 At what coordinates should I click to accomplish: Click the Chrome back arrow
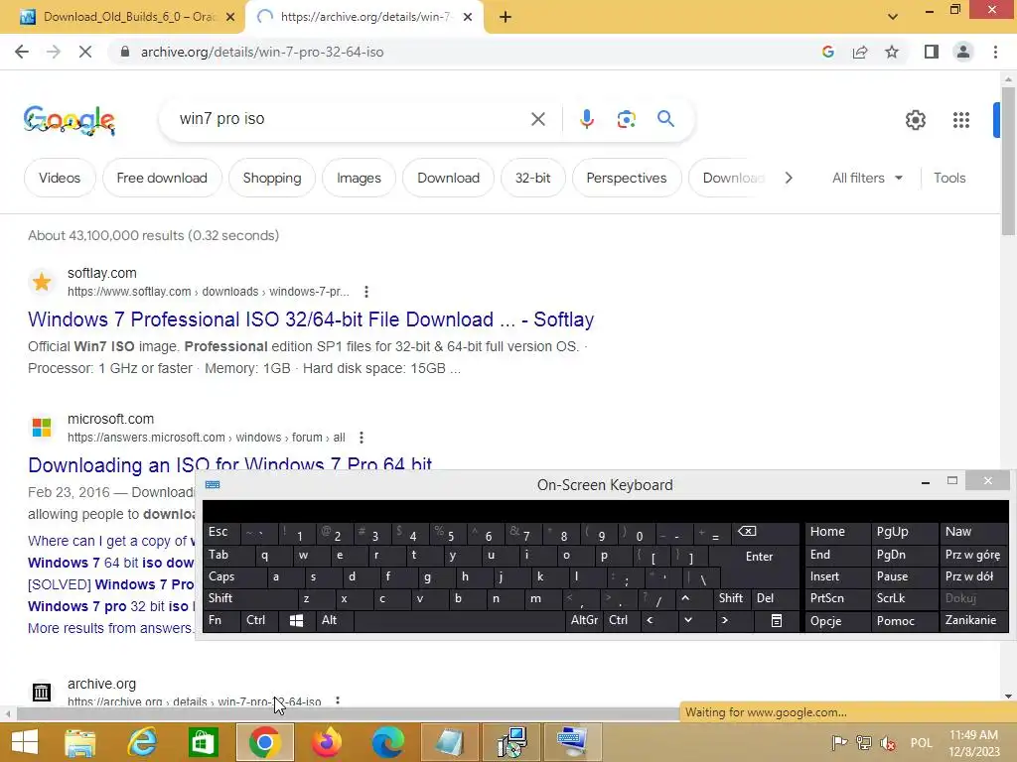point(22,52)
